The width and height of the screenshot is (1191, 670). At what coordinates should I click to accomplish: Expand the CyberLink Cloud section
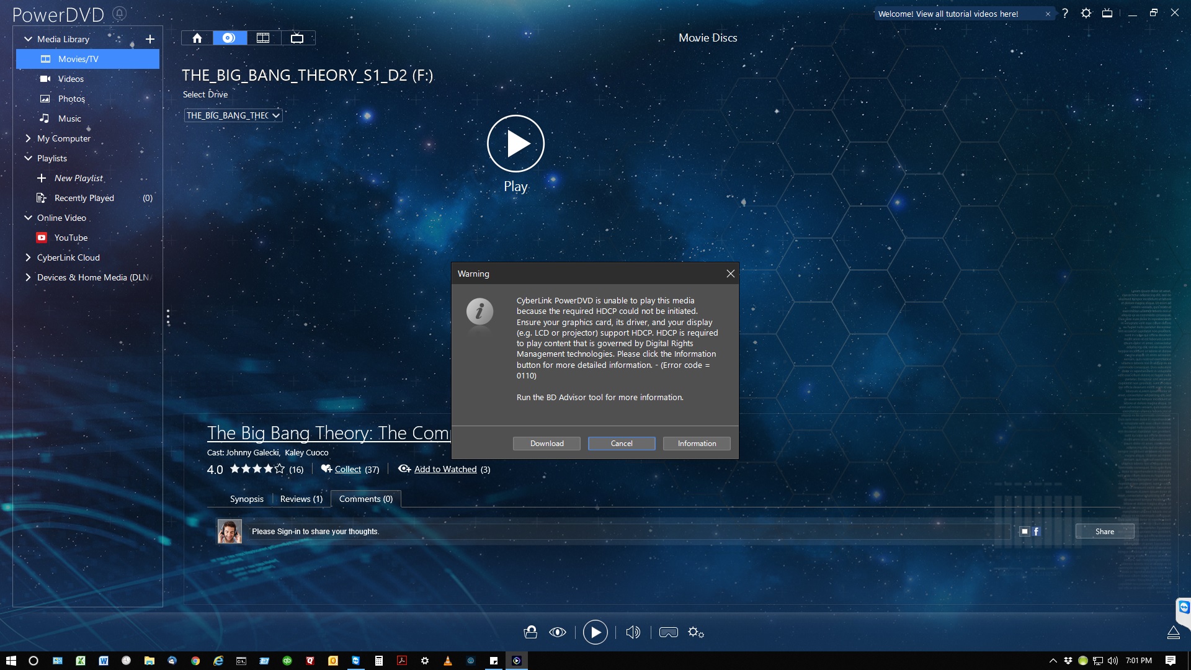click(x=28, y=257)
